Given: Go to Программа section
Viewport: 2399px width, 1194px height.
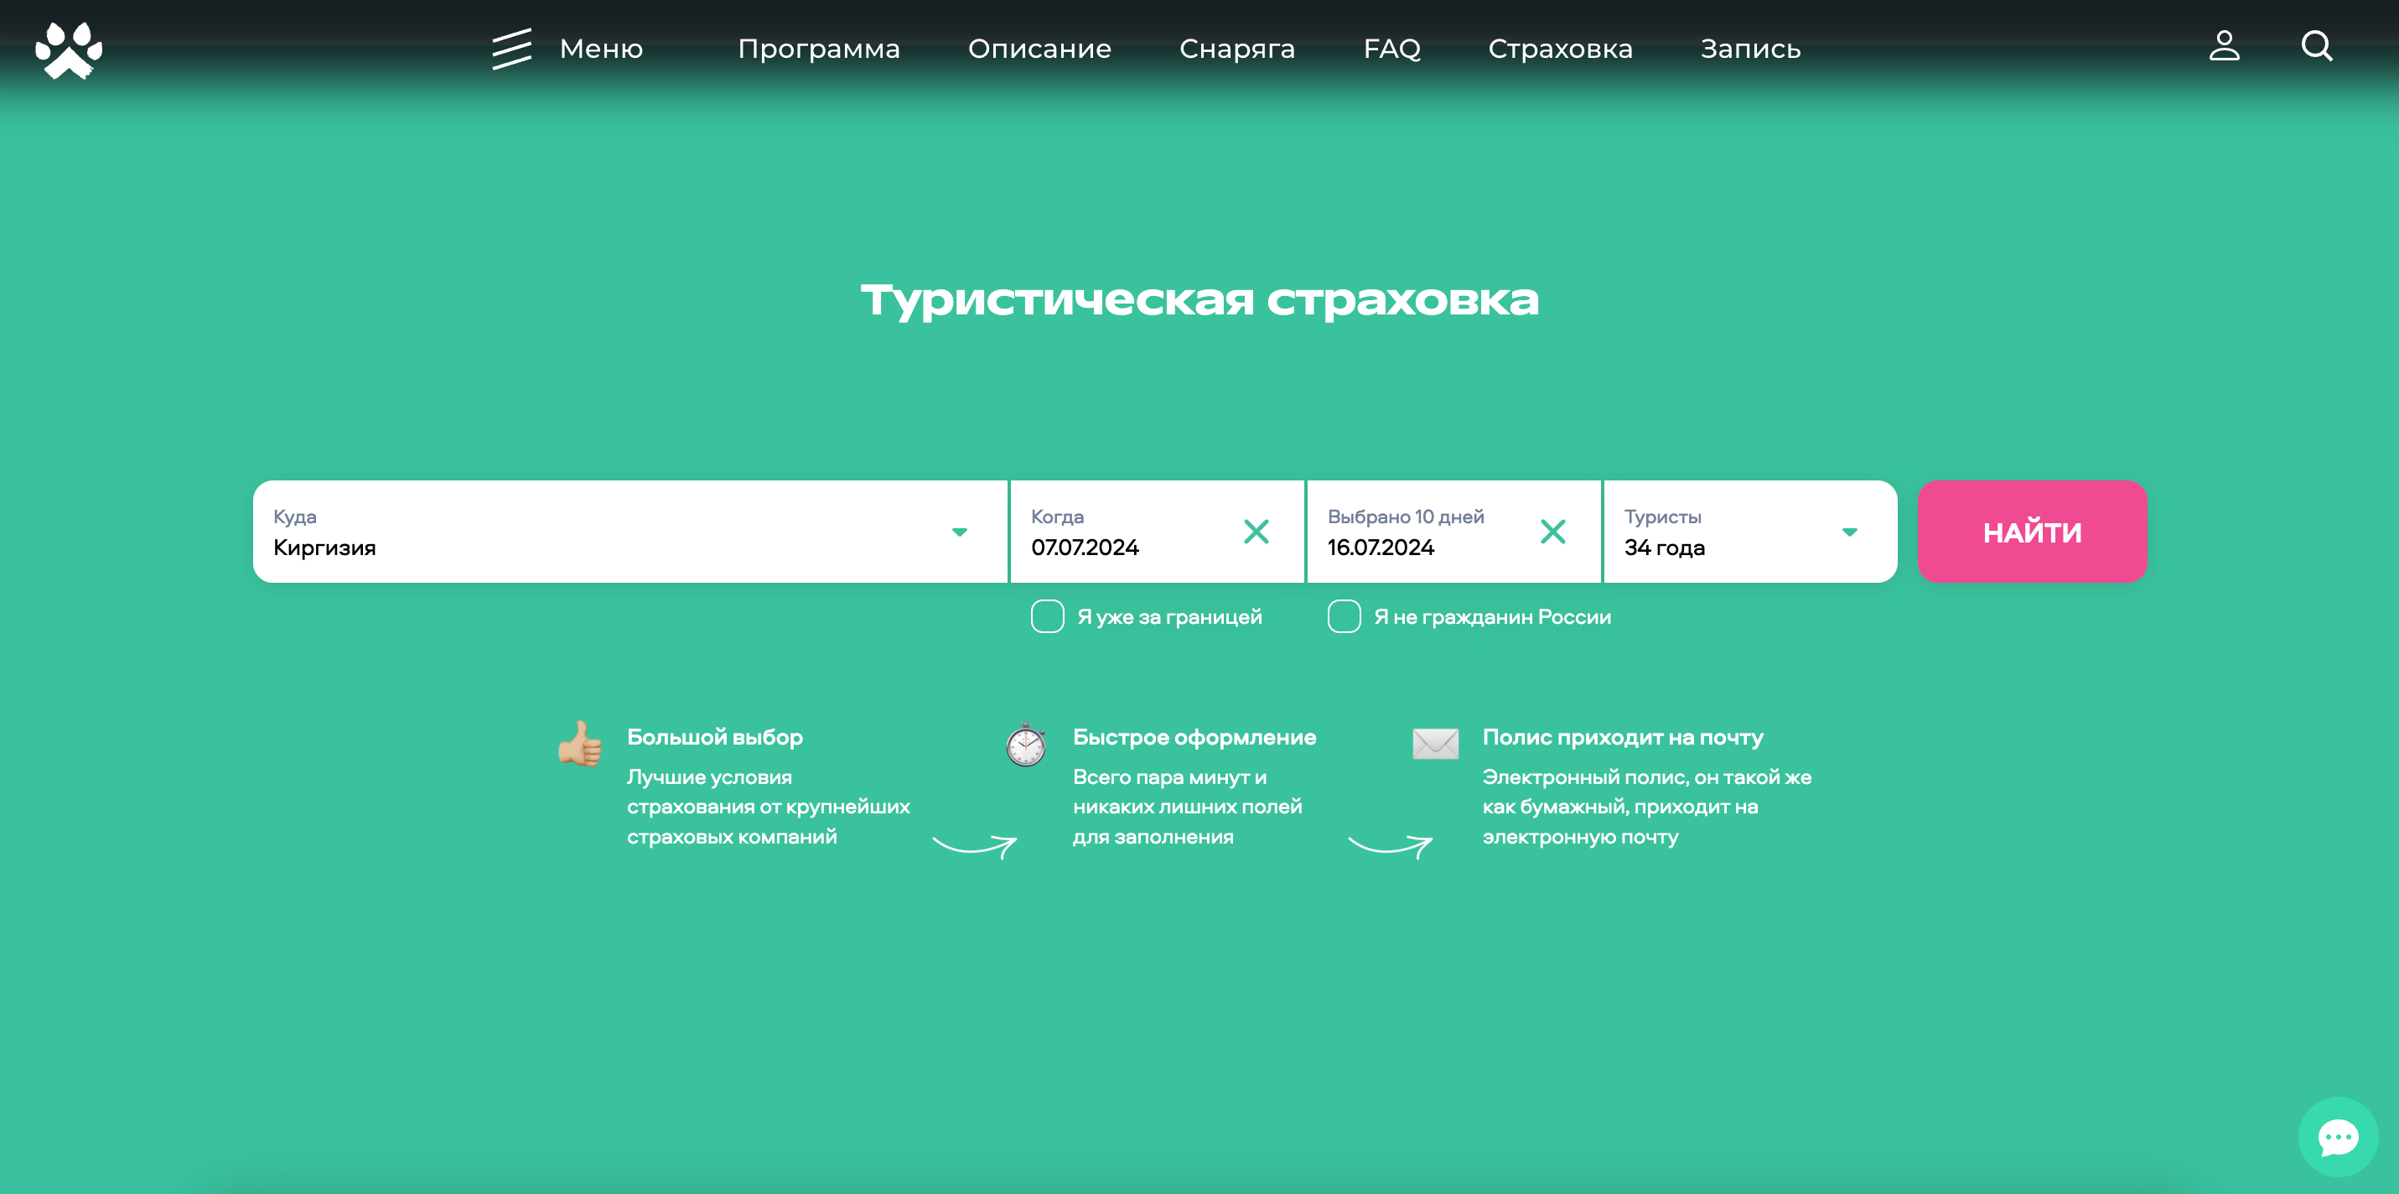Looking at the screenshot, I should [819, 49].
